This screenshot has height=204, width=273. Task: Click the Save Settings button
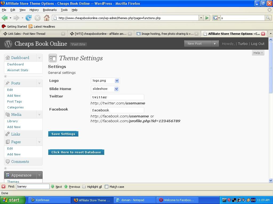click(x=63, y=134)
